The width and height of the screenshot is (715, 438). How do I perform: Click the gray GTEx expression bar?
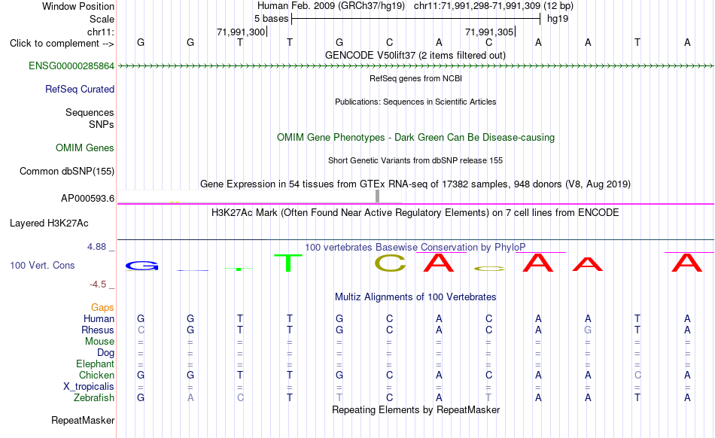(x=377, y=196)
